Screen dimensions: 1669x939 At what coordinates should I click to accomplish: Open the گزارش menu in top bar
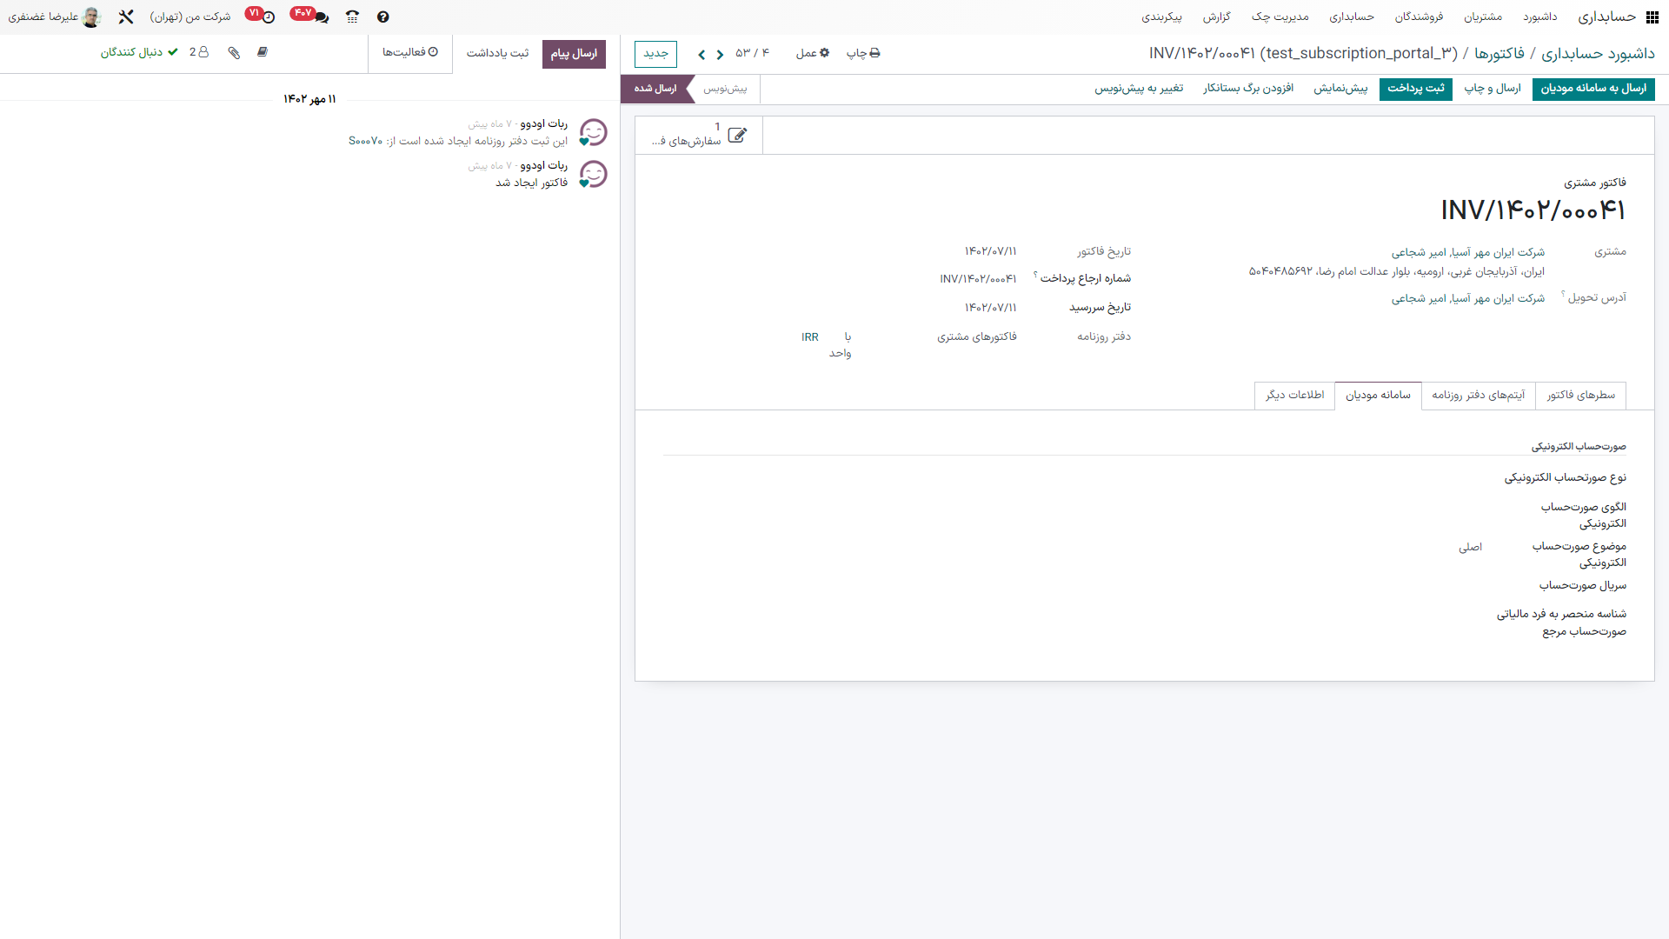[x=1216, y=17]
